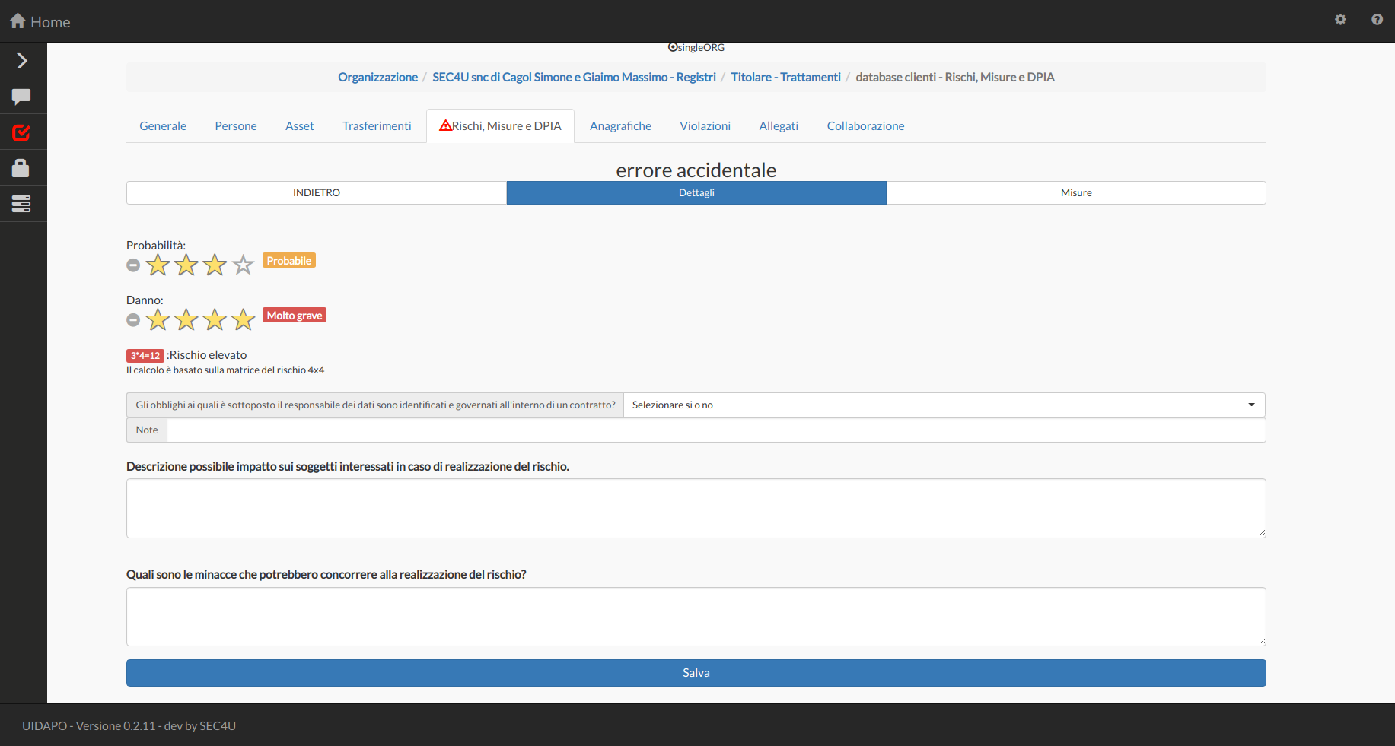Open Titolare - Trattamenti breadcrumb link
Screen dimensions: 1395x746
(x=785, y=77)
